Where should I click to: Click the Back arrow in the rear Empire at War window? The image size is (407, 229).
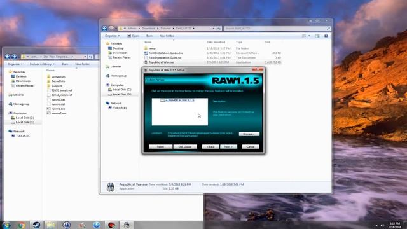[x=8, y=57]
